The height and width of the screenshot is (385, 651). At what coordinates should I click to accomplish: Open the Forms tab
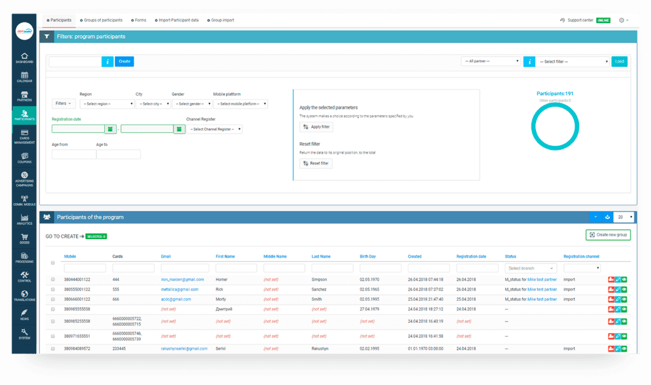click(x=139, y=20)
